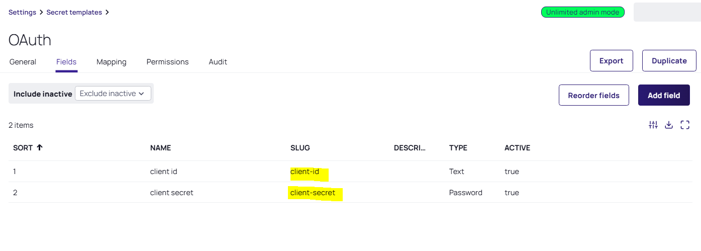Export the OAuth template

611,60
